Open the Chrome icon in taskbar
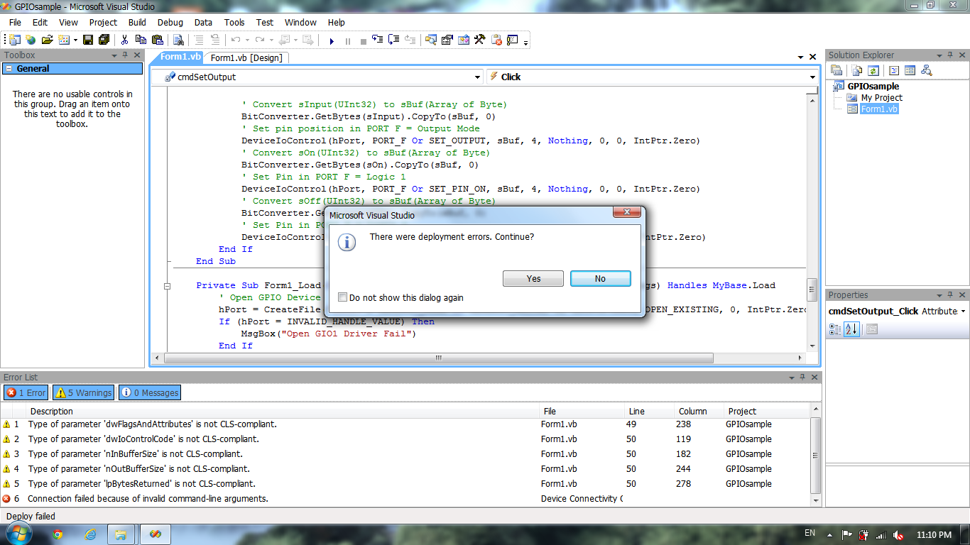 (58, 534)
